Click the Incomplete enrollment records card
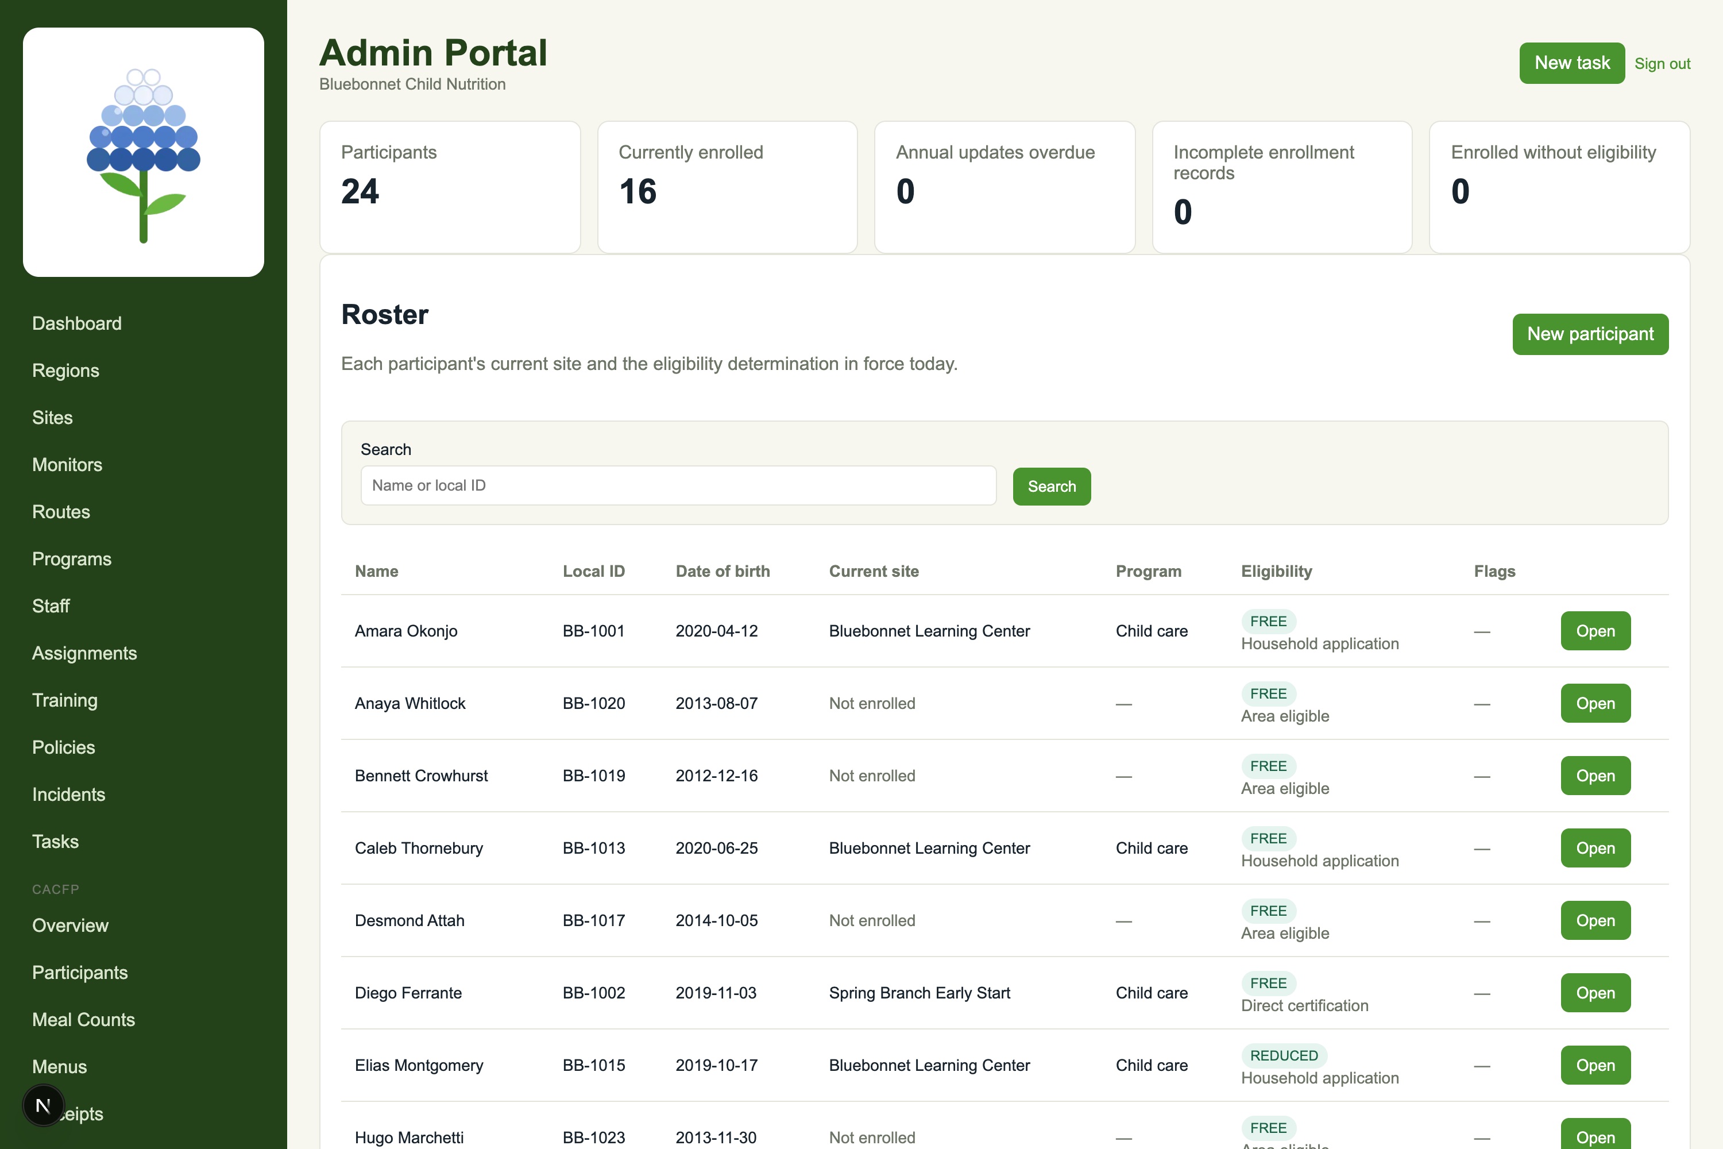The height and width of the screenshot is (1149, 1723). (1282, 188)
